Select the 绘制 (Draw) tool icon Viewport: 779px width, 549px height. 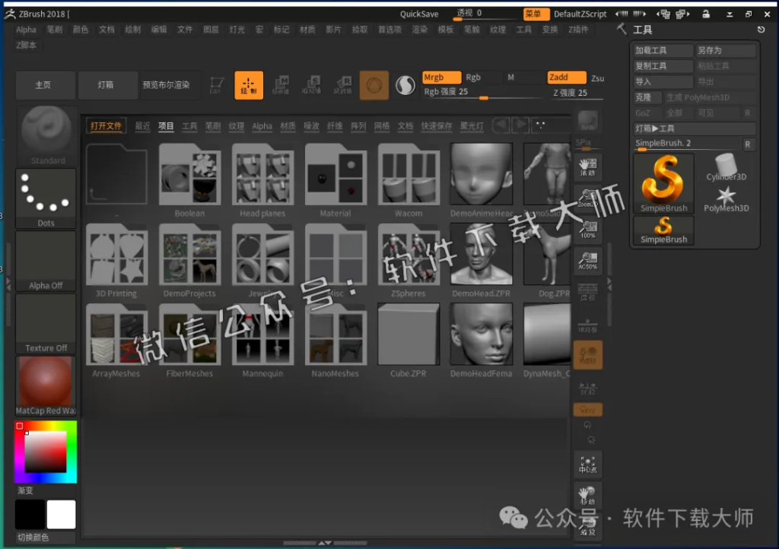tap(249, 84)
